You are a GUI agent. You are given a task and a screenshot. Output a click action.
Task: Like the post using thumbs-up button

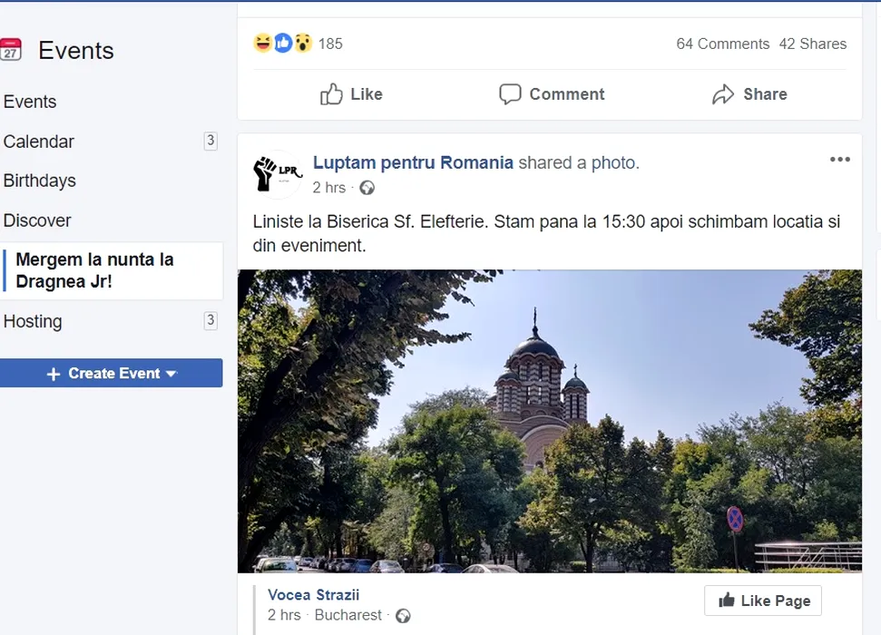pyautogui.click(x=351, y=94)
